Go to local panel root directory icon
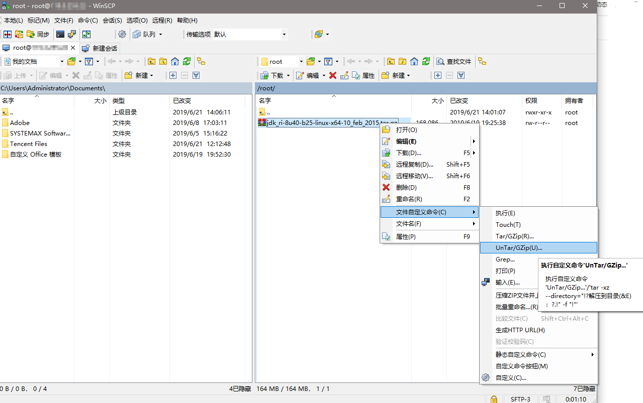This screenshot has width=643, height=403. tap(163, 61)
